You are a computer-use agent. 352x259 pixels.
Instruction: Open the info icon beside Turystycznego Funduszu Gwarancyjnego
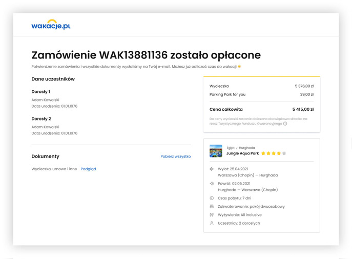[x=285, y=124]
